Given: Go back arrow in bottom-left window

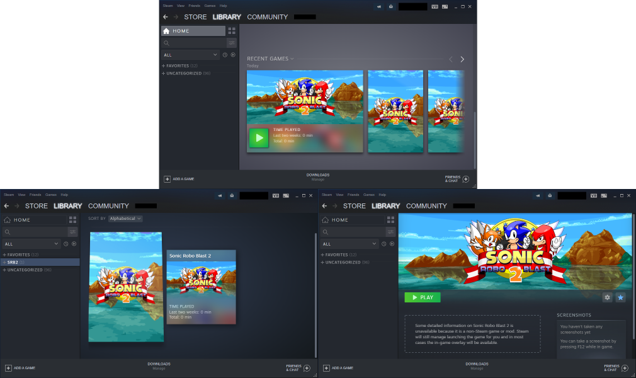Looking at the screenshot, I should [6, 206].
